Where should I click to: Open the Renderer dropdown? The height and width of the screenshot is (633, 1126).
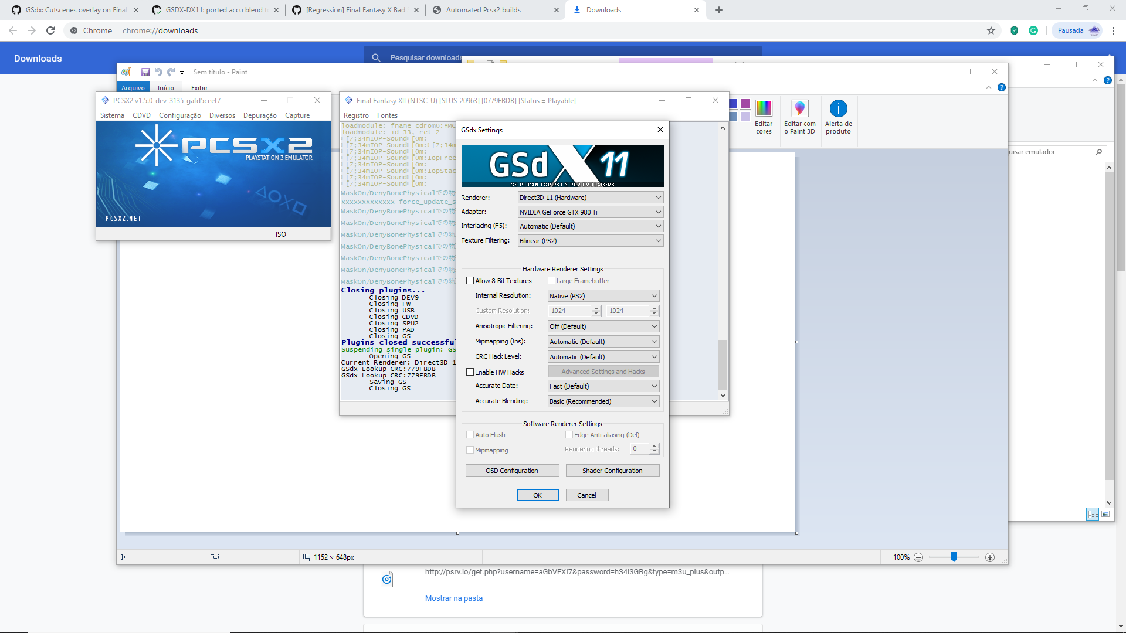point(589,198)
